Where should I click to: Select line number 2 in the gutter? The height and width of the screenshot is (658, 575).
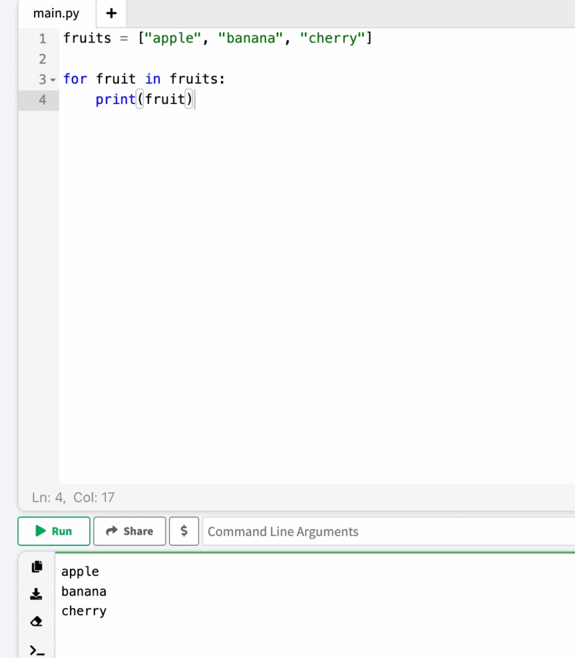pos(42,58)
